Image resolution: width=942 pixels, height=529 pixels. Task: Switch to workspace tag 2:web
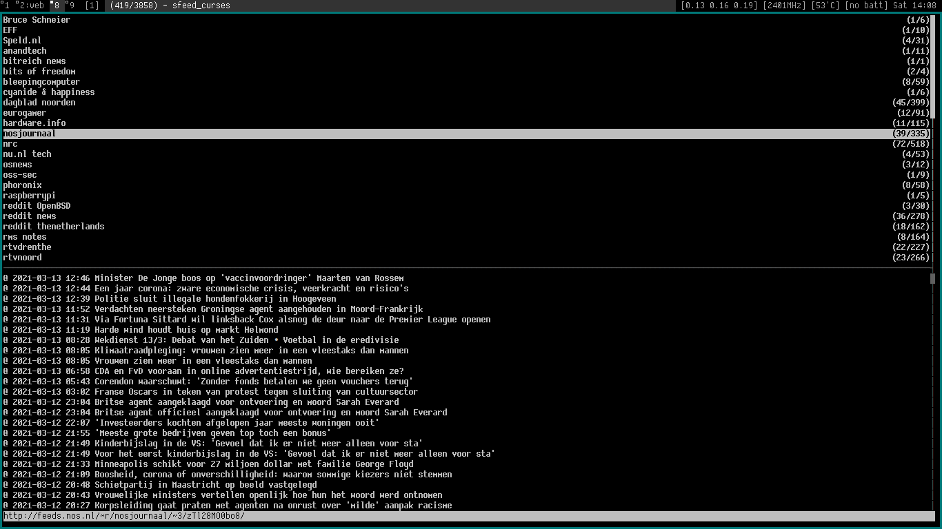(31, 6)
